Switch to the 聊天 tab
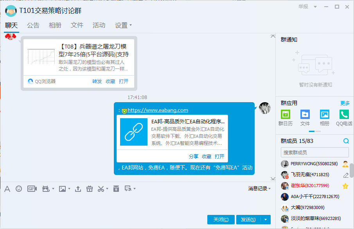 11,25
